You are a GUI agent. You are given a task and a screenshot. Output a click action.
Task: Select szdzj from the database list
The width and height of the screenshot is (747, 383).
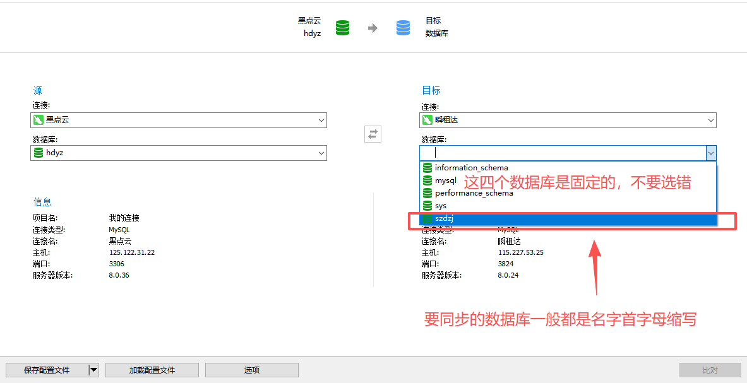point(445,218)
